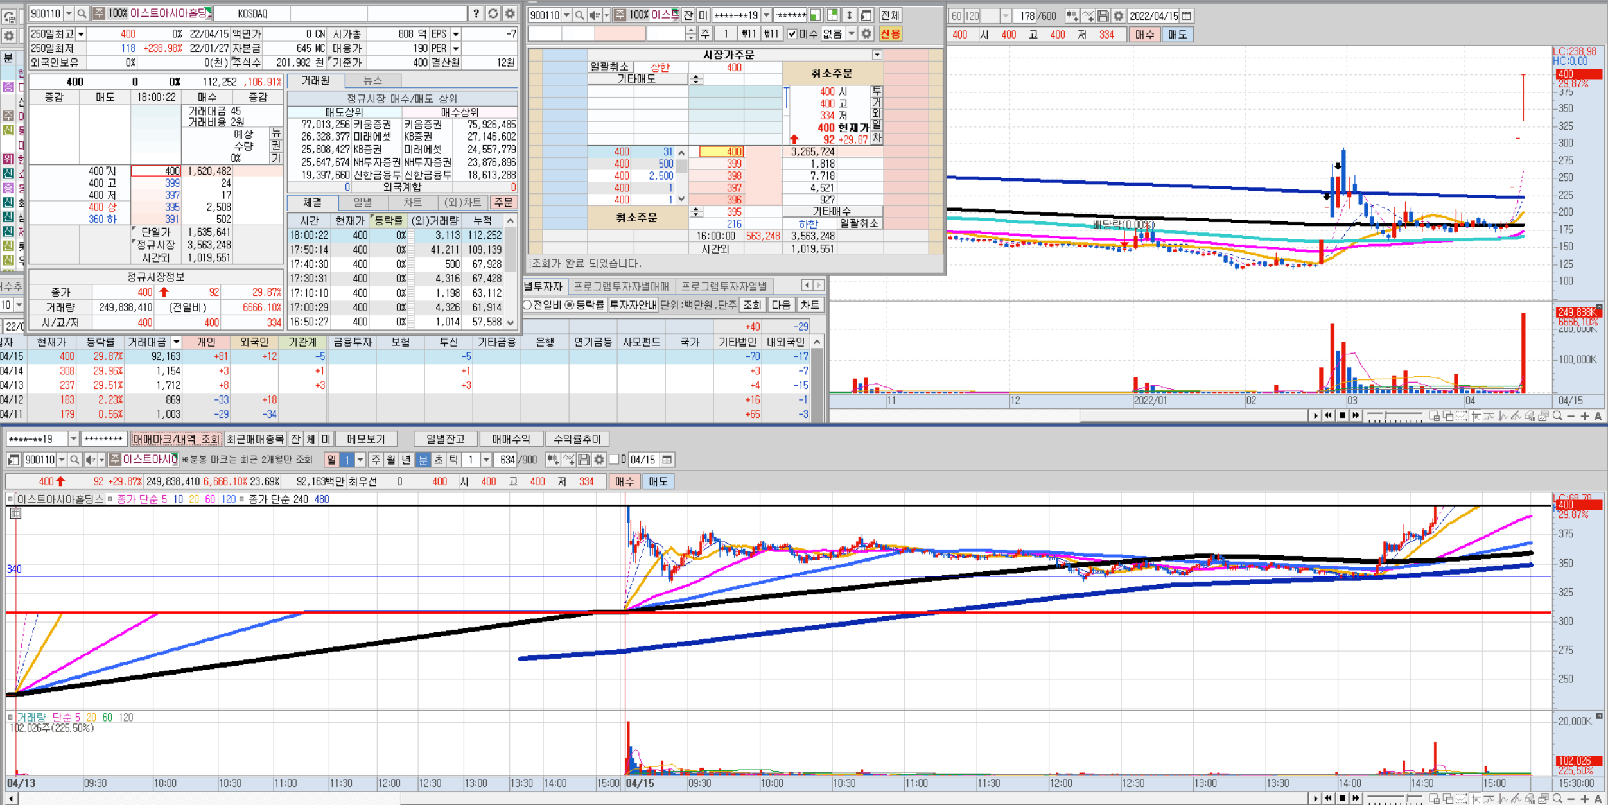The height and width of the screenshot is (805, 1608).
Task: Click the stop button in daily chart playback bar
Action: pyautogui.click(x=1342, y=416)
